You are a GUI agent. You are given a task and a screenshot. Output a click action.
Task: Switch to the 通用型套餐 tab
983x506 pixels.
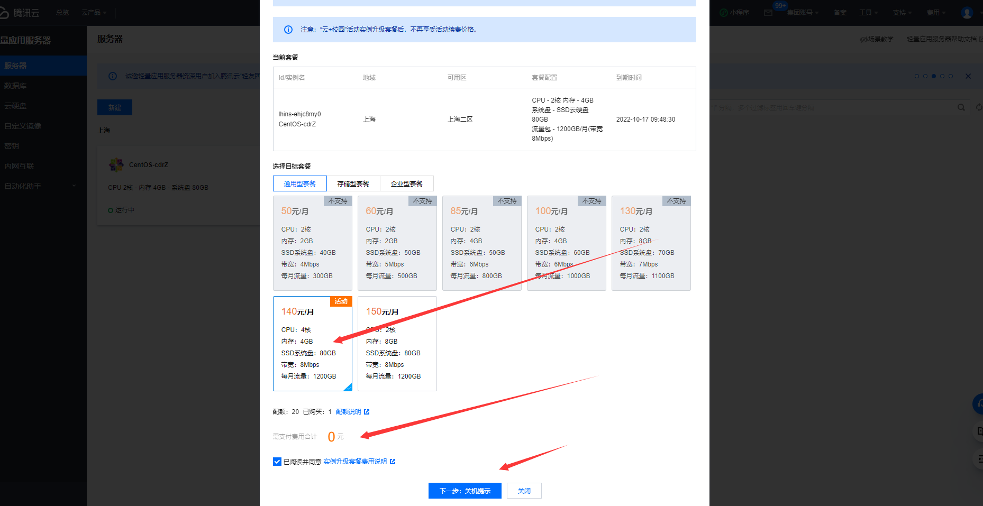coord(300,183)
